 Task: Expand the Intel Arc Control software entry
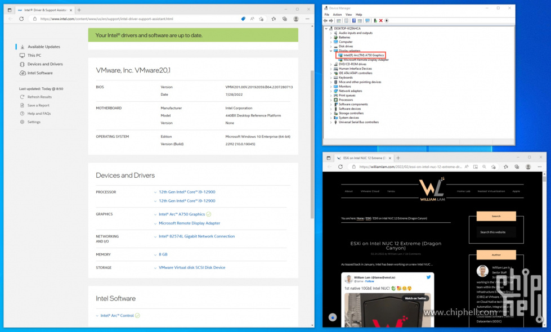(97, 316)
